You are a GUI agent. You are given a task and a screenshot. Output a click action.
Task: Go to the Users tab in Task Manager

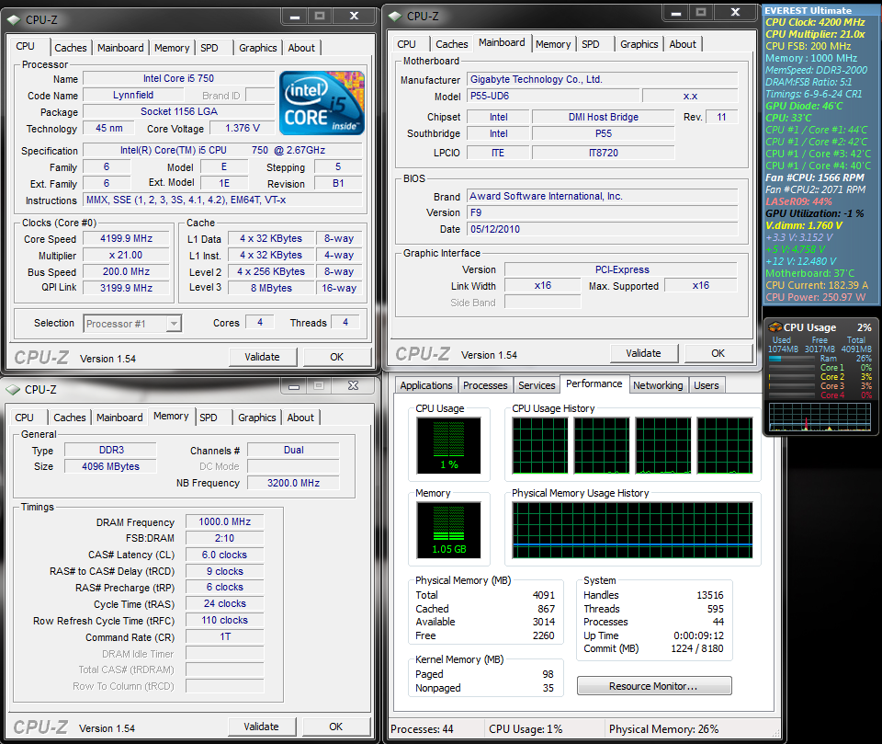click(x=707, y=385)
